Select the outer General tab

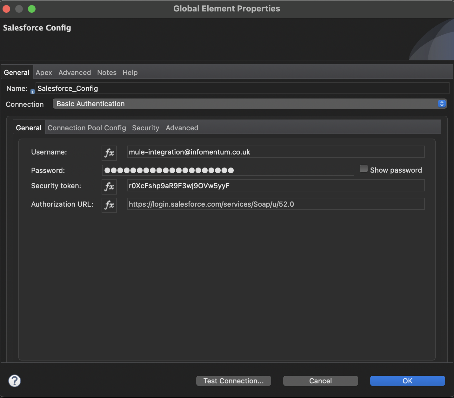click(17, 72)
